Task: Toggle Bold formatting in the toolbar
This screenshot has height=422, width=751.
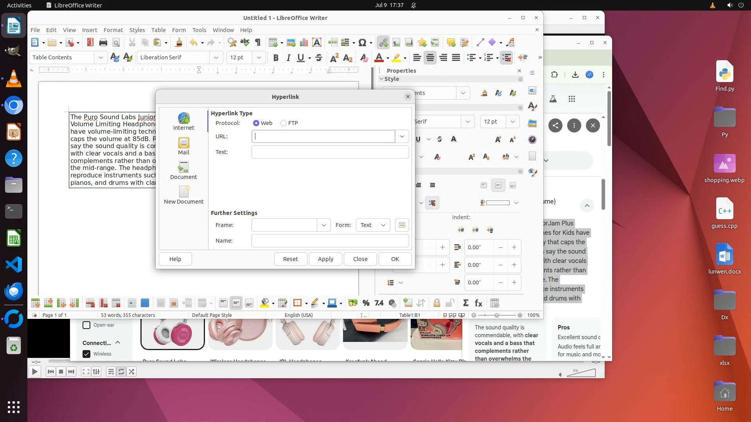Action: click(276, 58)
